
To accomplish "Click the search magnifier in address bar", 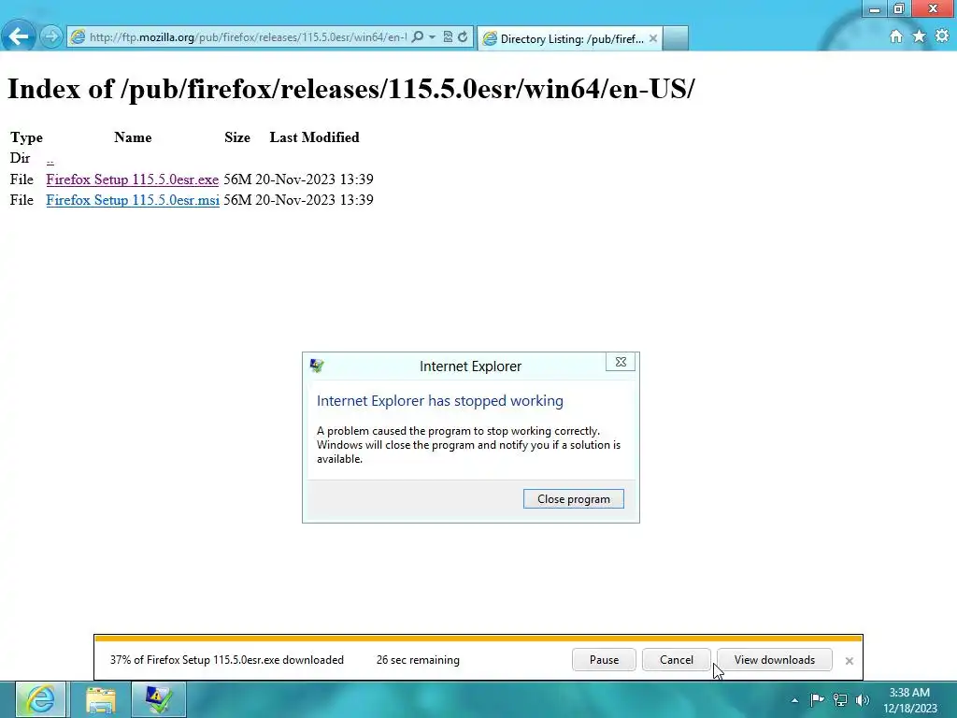I will (x=418, y=36).
